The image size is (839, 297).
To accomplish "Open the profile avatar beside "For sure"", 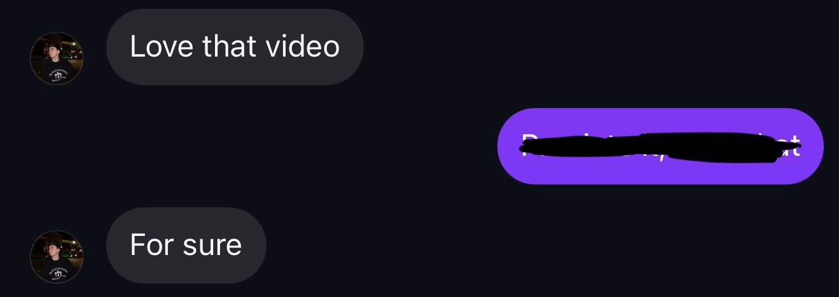I will click(57, 257).
